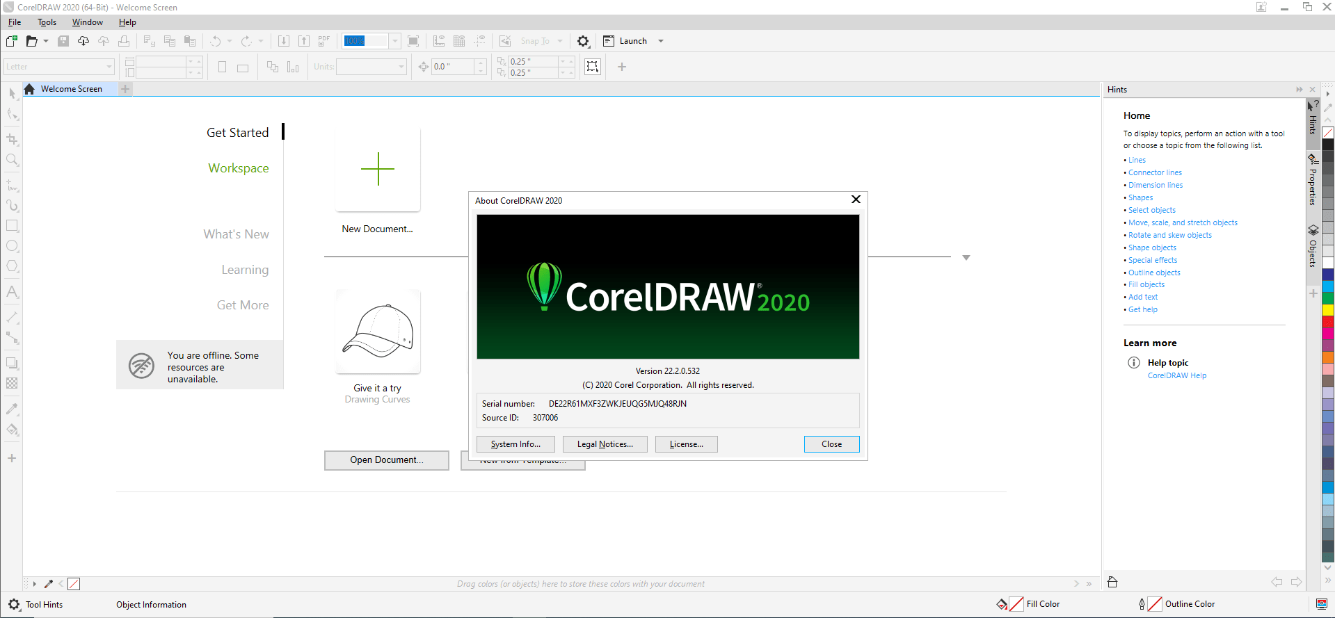The width and height of the screenshot is (1335, 618).
Task: Expand the Open folder dropdown arrow
Action: tap(46, 41)
